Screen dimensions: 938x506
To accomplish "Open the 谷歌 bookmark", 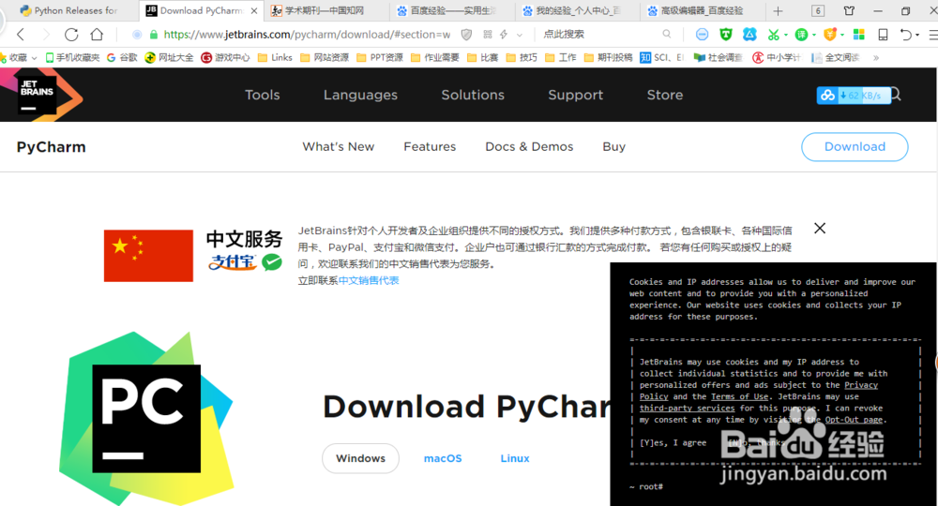I will pyautogui.click(x=122, y=57).
